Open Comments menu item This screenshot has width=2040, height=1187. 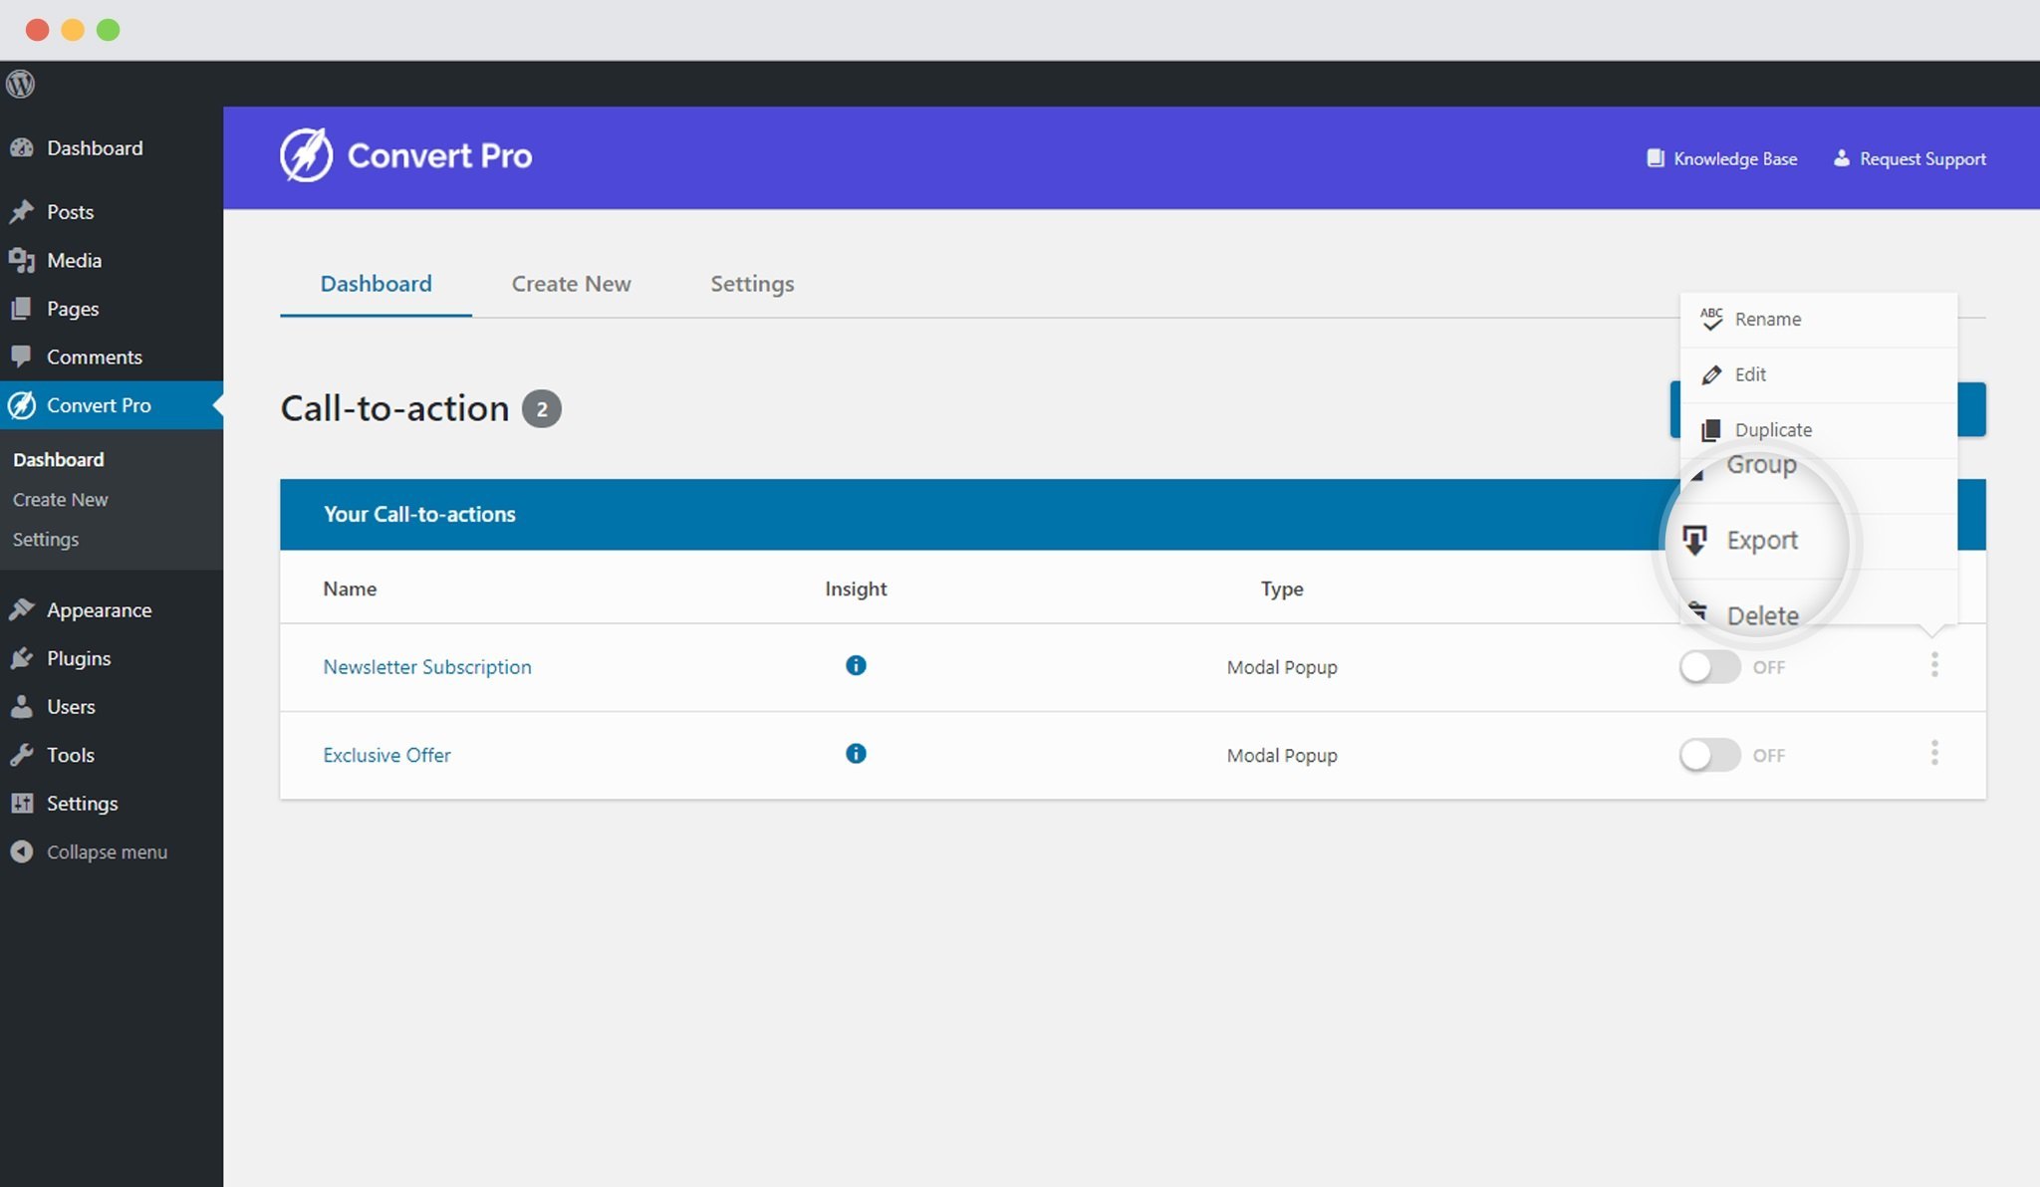94,356
